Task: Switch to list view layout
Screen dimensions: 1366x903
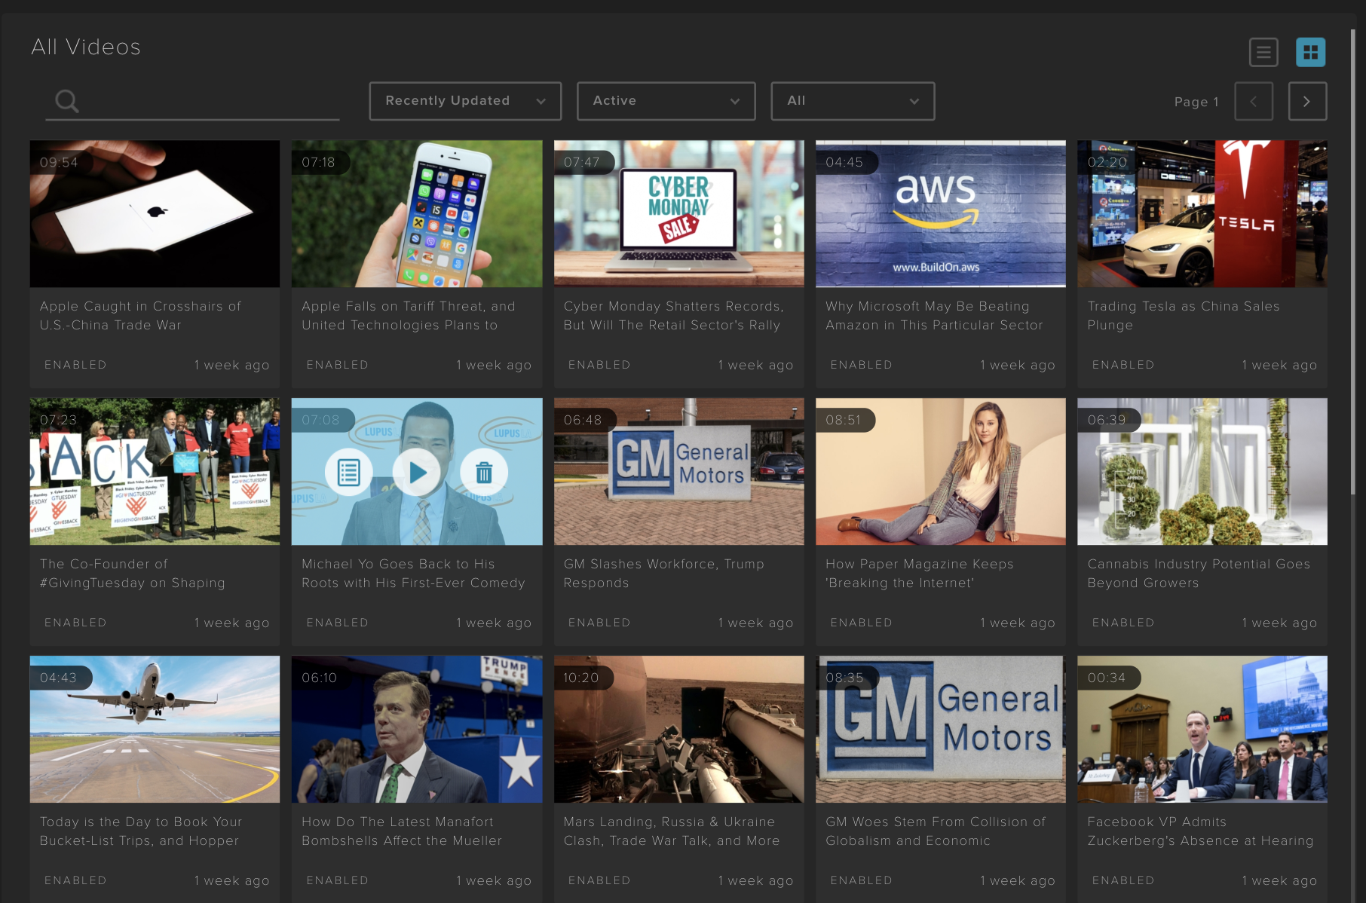Action: 1263,53
